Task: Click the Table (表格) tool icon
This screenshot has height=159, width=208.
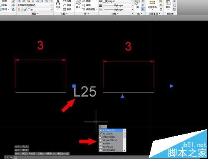Action: point(64,9)
